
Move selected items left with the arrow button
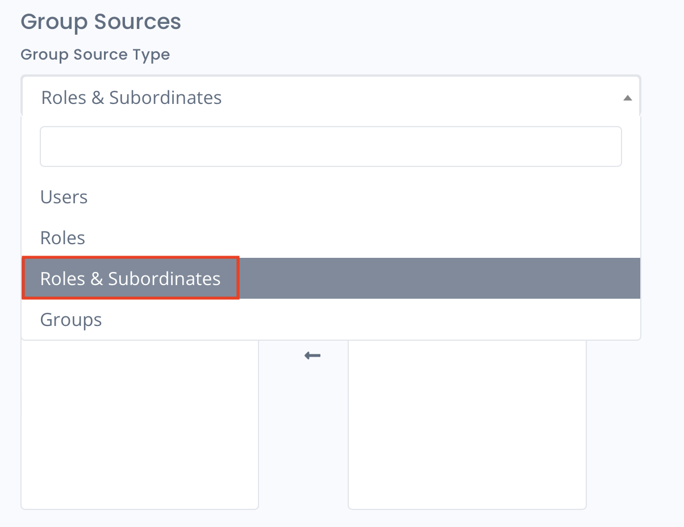(x=312, y=355)
